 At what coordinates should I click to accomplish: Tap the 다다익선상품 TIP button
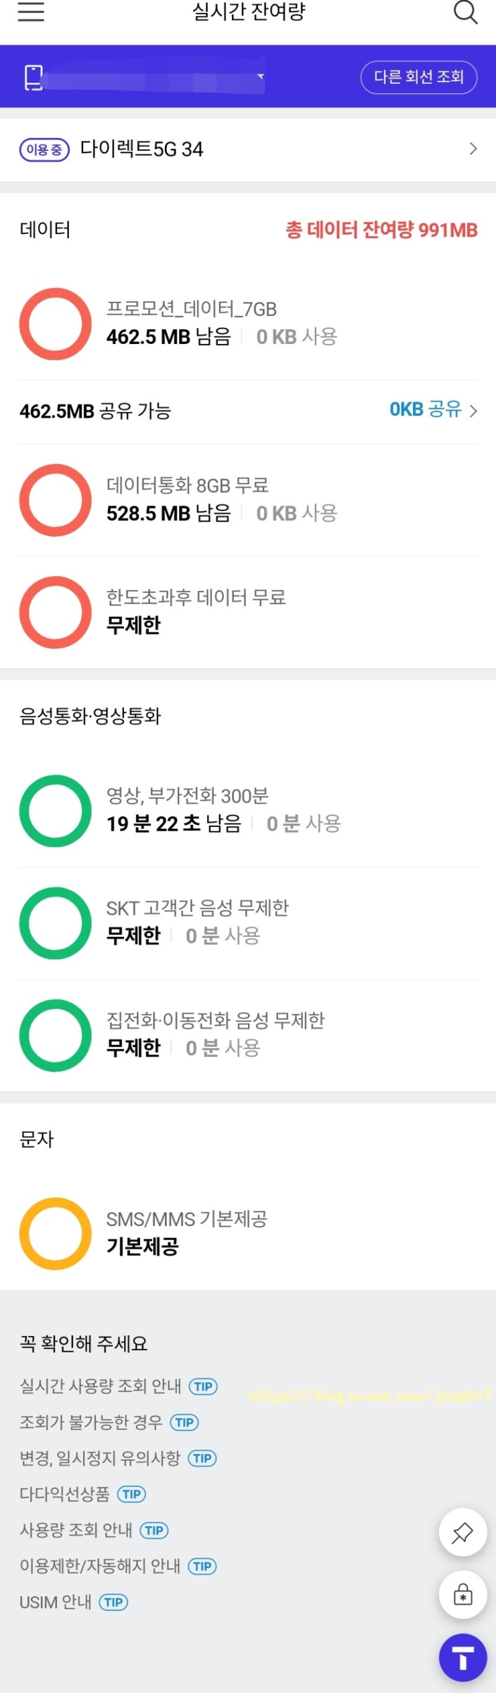pyautogui.click(x=133, y=1494)
